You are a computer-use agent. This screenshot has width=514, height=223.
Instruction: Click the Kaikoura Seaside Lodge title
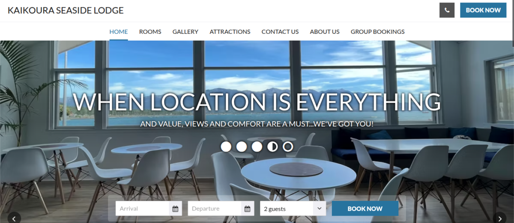(x=66, y=11)
